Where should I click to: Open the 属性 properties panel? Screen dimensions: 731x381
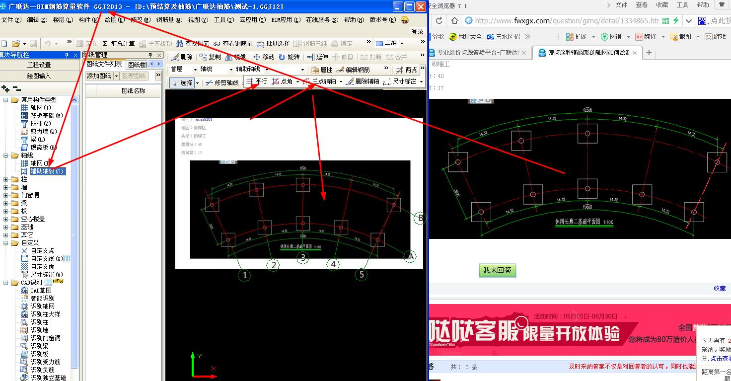tap(322, 70)
